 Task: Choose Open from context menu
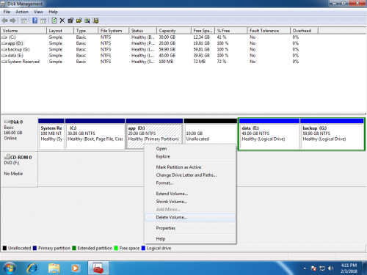click(190, 149)
